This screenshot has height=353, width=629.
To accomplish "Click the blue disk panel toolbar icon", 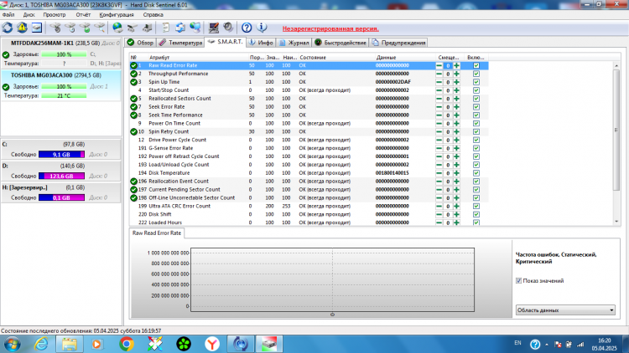I will (x=37, y=28).
